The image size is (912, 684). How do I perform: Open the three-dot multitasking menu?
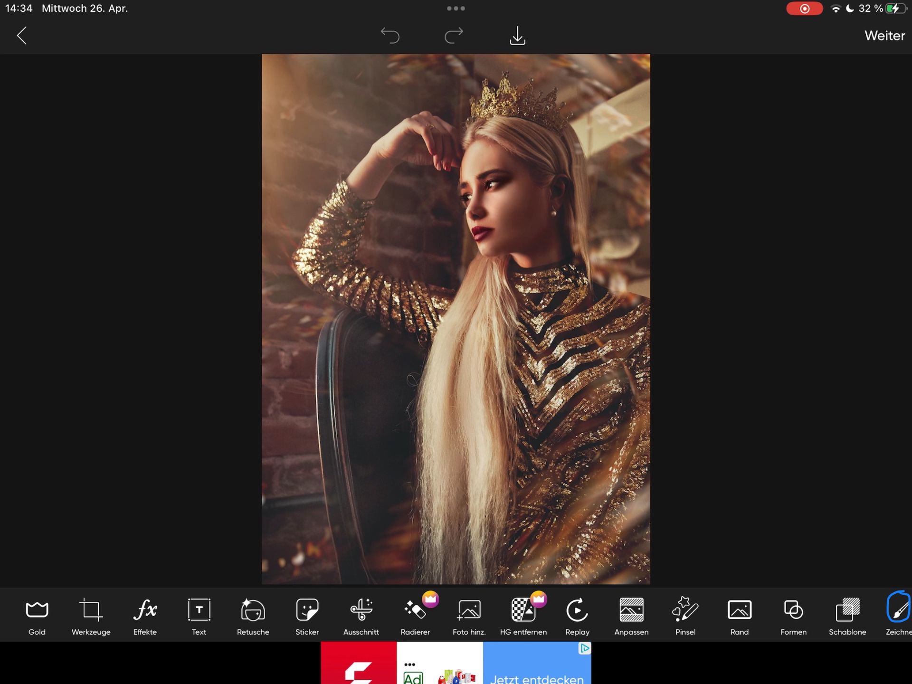click(x=456, y=8)
